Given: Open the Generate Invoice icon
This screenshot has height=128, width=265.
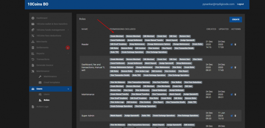Looking at the screenshot, I should [33, 65].
